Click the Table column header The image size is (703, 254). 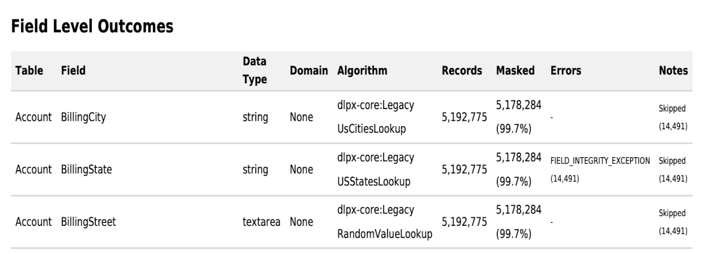29,71
